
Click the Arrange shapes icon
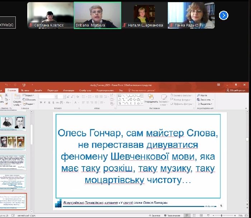(x=150, y=98)
